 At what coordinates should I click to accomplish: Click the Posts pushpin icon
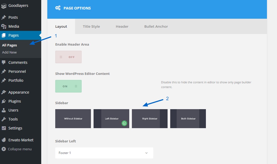tap(4, 17)
